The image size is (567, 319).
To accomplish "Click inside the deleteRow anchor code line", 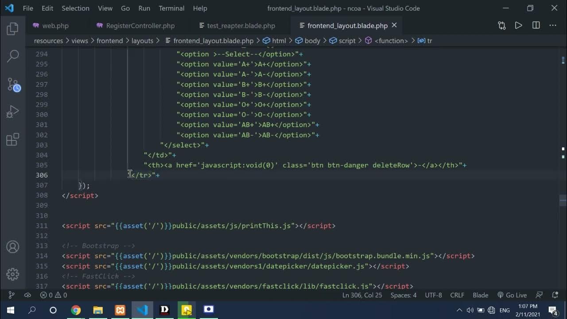I will coord(305,165).
